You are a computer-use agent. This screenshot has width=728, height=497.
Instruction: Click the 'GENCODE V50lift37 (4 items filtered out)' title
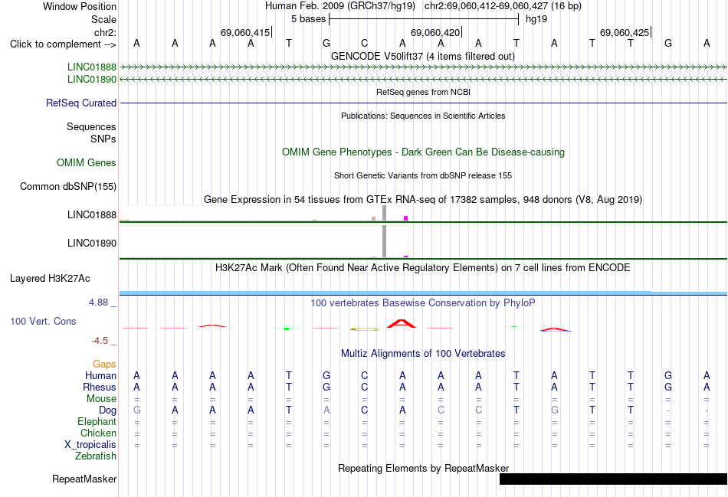point(423,56)
